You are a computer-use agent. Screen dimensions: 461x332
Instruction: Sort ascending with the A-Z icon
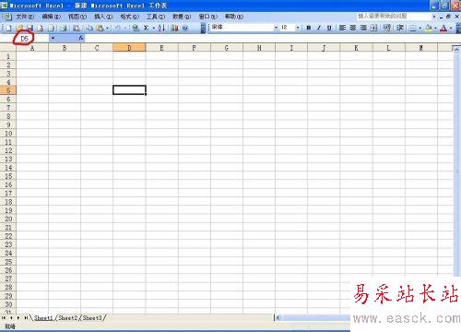point(161,28)
